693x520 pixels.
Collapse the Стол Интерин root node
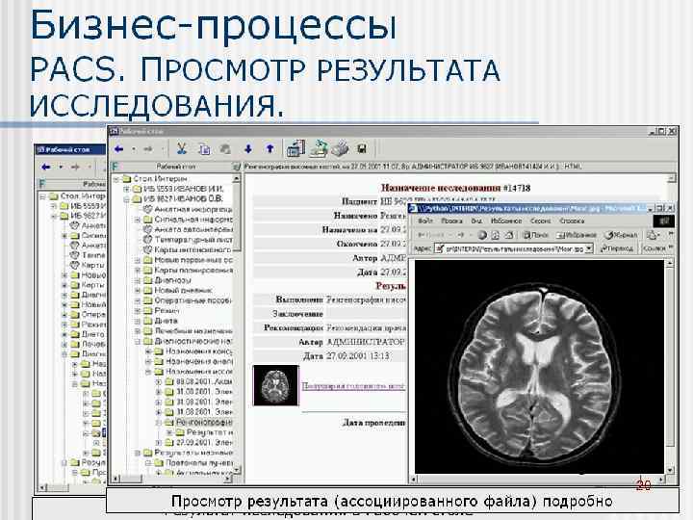click(116, 179)
